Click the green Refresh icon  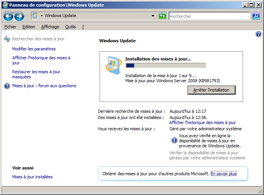tap(163, 16)
